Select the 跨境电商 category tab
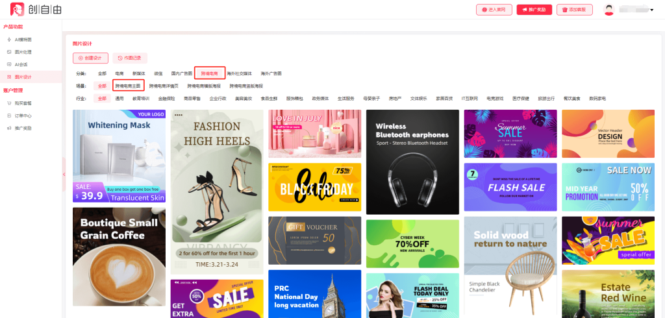The image size is (665, 318). (x=209, y=73)
